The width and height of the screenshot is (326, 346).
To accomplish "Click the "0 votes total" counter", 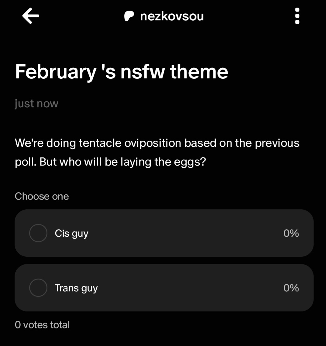I will click(x=42, y=325).
